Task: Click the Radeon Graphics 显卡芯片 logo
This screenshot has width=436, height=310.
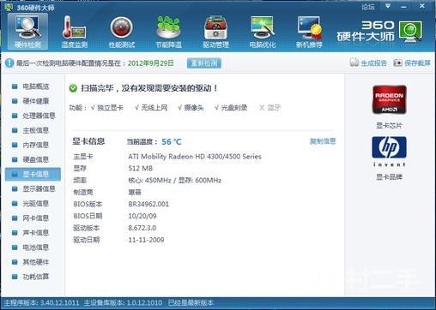Action: [389, 99]
